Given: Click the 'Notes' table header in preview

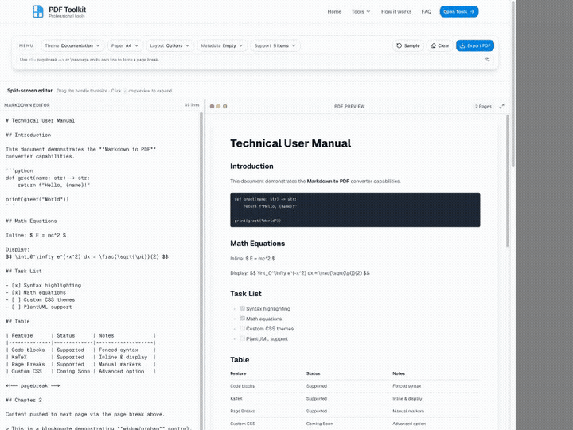Looking at the screenshot, I should (x=399, y=373).
